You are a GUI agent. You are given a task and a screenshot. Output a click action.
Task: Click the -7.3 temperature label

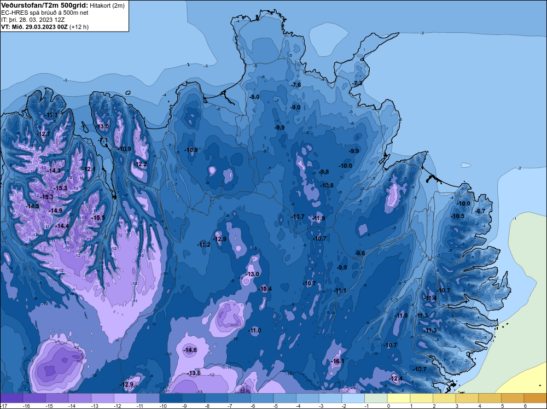pos(357,83)
